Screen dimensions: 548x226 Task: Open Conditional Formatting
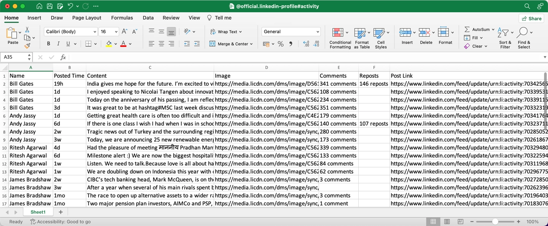click(340, 38)
